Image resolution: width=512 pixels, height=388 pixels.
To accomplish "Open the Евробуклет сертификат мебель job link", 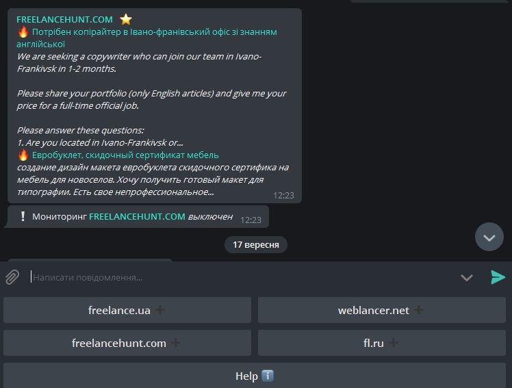I will pos(125,155).
